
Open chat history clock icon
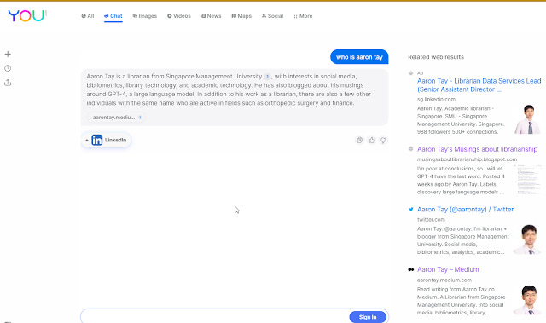[8, 68]
